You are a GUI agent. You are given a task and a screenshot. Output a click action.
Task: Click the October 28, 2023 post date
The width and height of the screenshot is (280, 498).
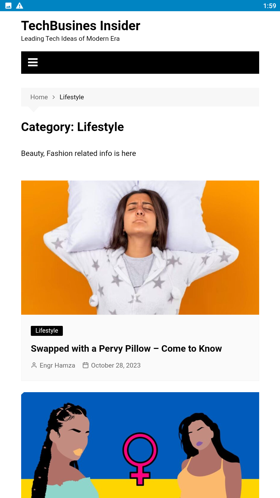pyautogui.click(x=116, y=365)
